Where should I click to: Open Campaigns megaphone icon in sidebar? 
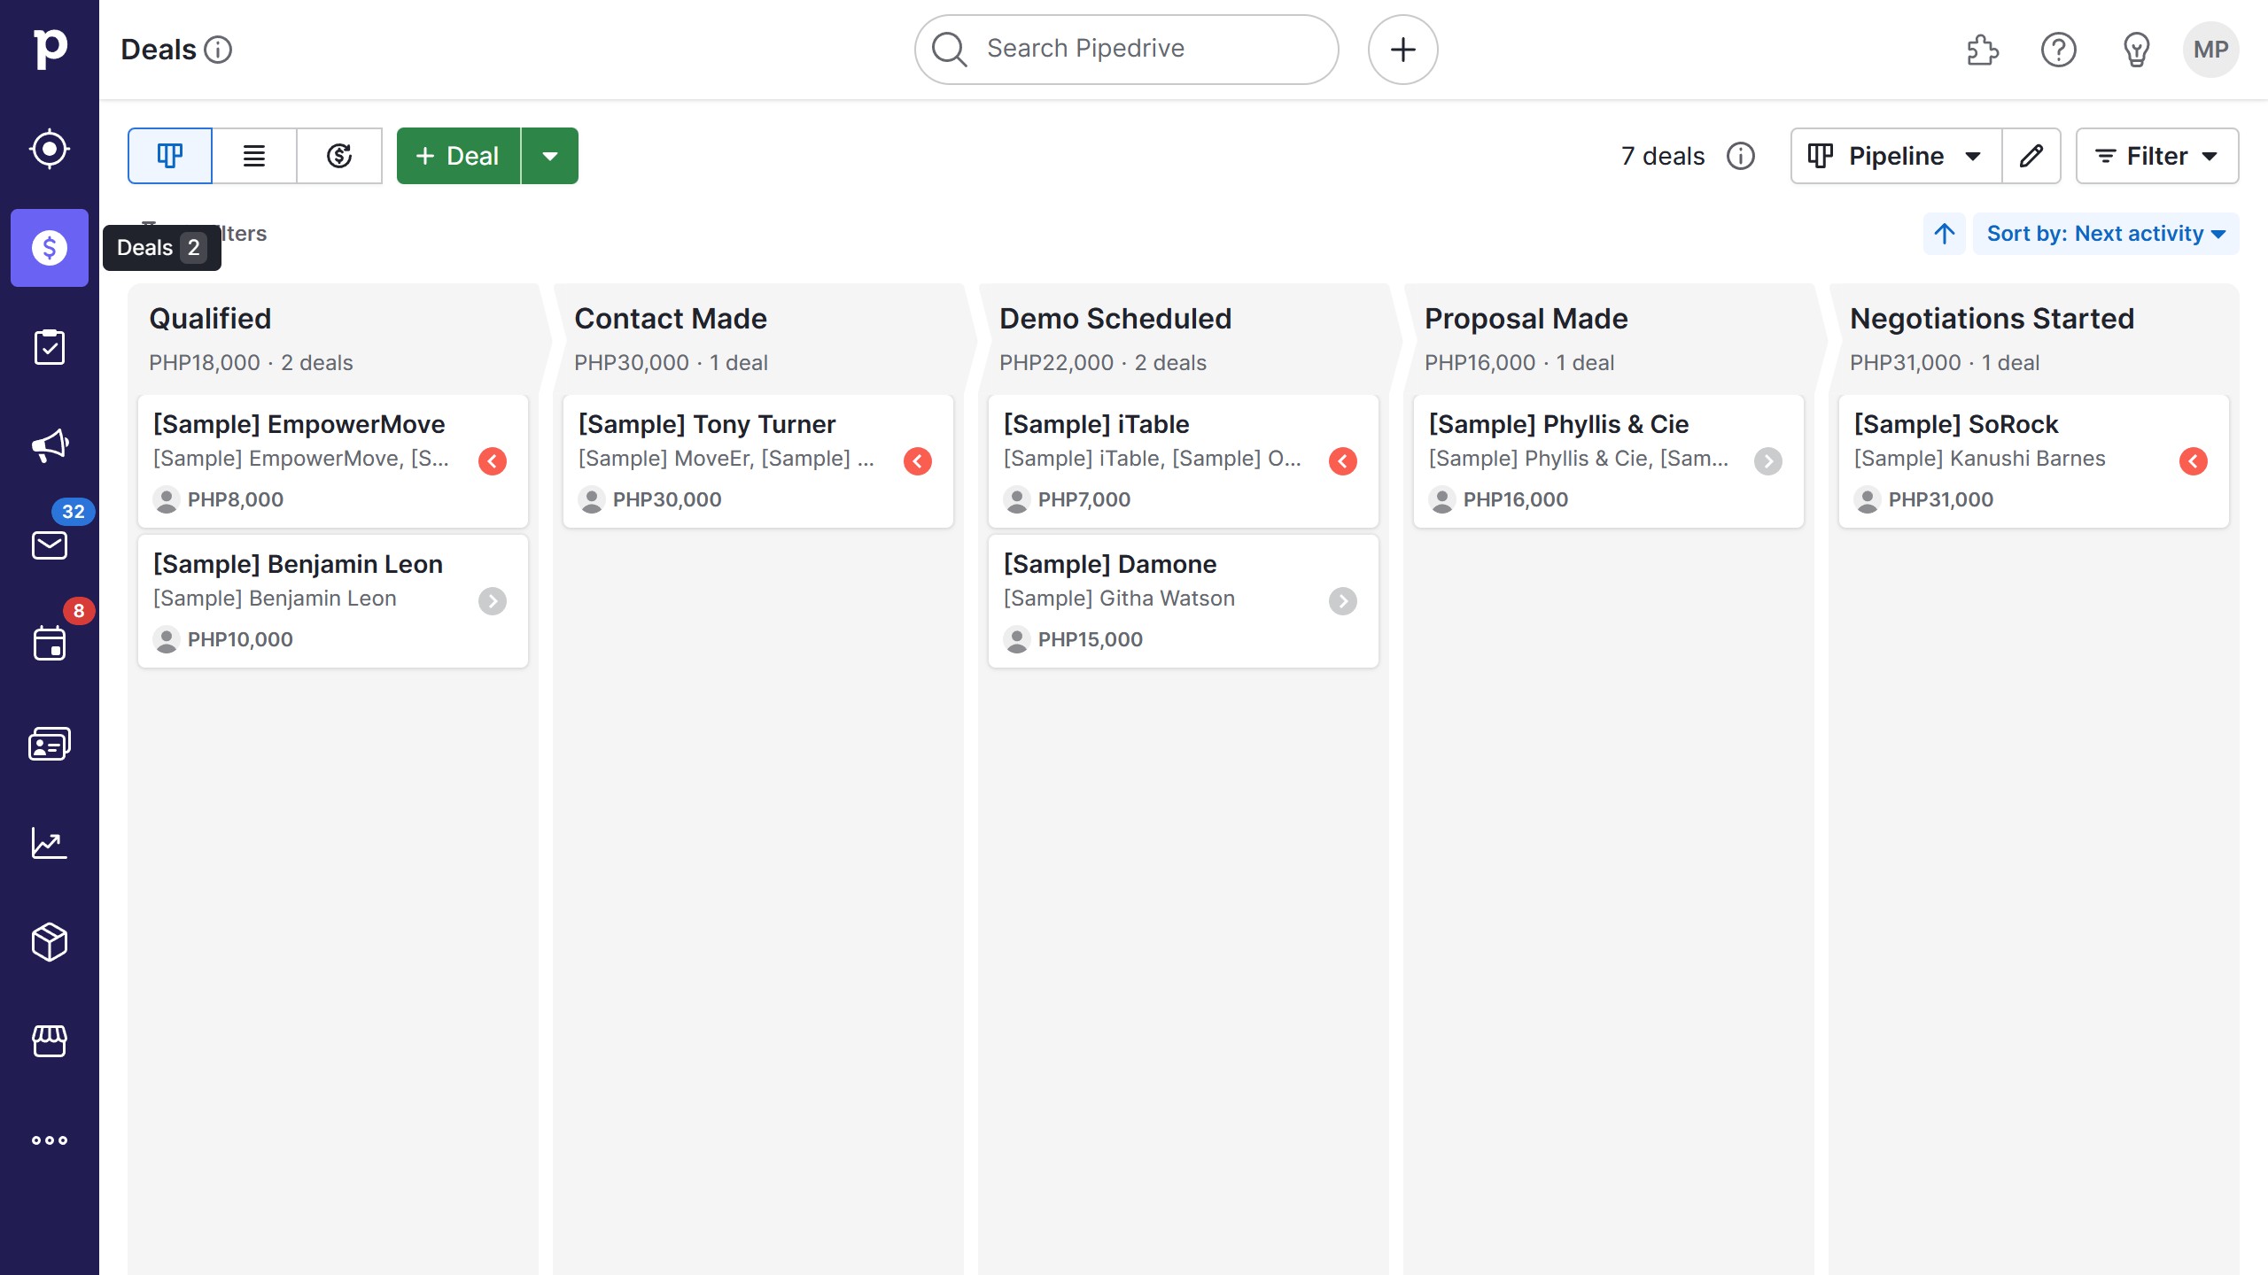point(50,445)
